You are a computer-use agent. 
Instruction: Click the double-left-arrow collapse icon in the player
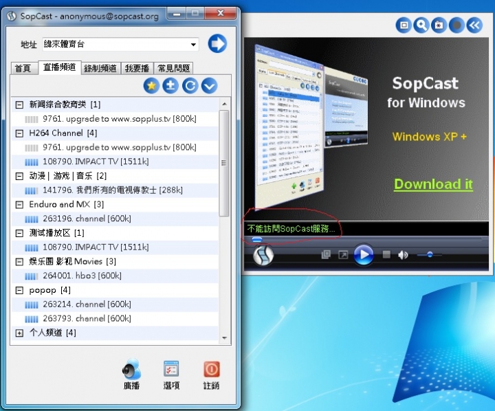[474, 25]
